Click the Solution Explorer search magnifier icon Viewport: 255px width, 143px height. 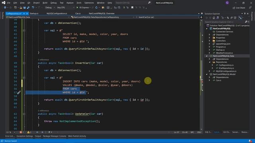coord(246,22)
